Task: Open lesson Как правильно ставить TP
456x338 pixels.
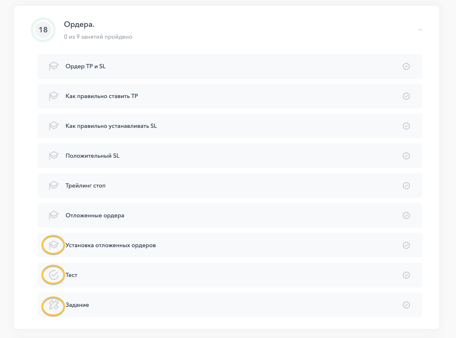Action: pyautogui.click(x=102, y=96)
